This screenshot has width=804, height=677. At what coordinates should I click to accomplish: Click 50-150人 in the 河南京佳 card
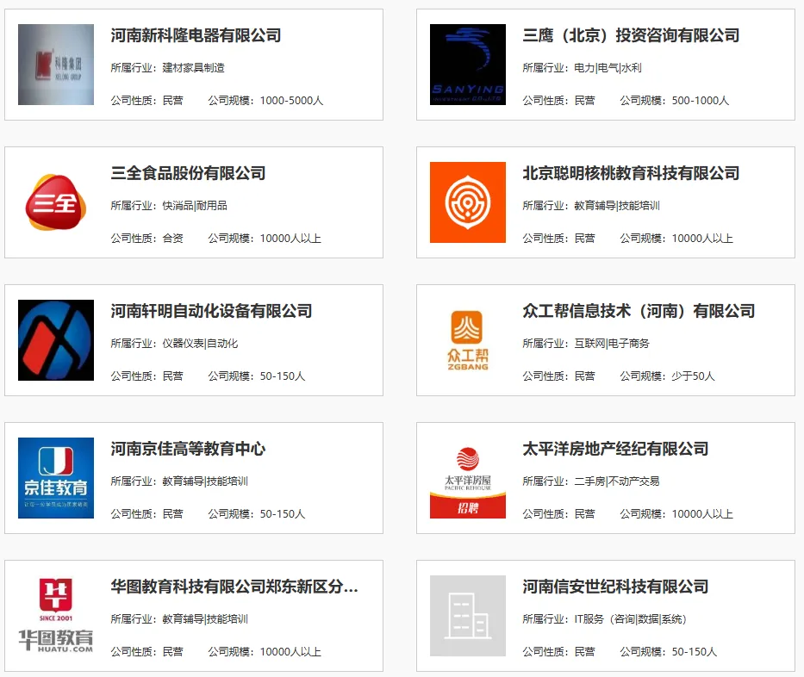tap(283, 514)
